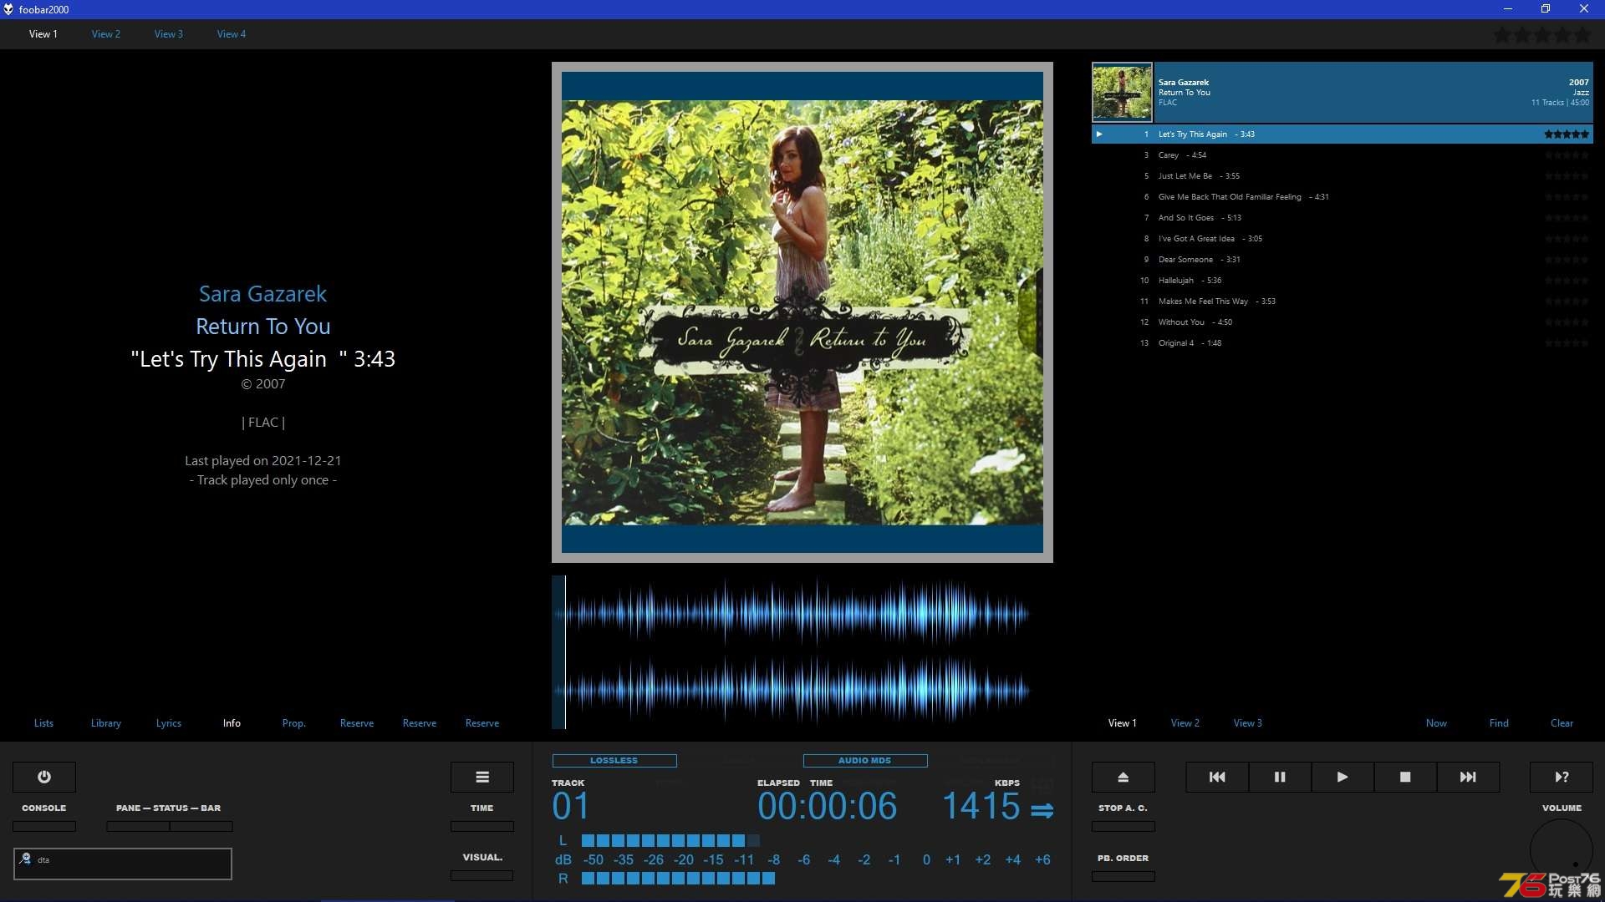Adjust the VOLUME knob
The image size is (1605, 902).
coord(1562,850)
